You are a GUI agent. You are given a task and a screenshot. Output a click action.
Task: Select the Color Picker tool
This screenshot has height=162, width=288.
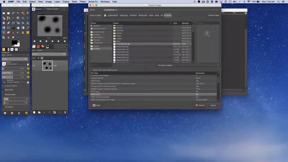pyautogui.click(x=13, y=18)
